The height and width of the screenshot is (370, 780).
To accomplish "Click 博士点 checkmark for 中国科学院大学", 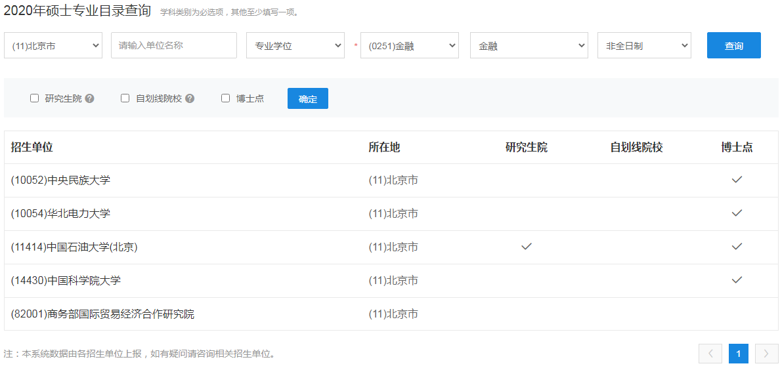I will point(737,280).
